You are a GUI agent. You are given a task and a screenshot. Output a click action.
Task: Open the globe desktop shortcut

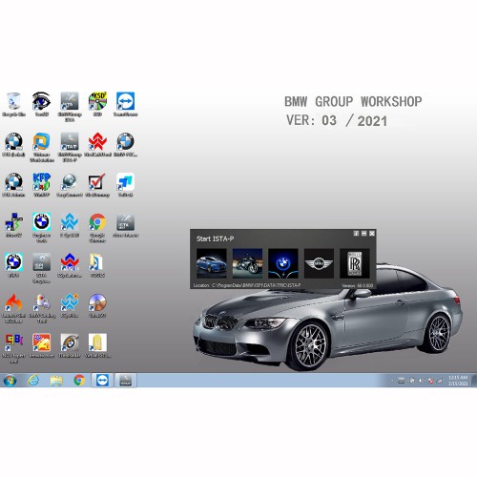[70, 185]
